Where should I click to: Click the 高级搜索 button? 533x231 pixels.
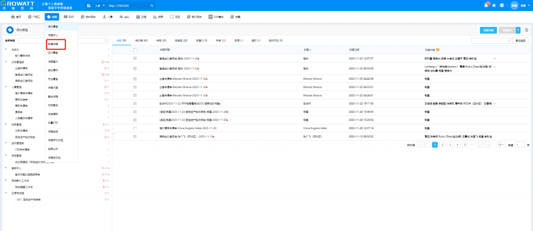521,41
